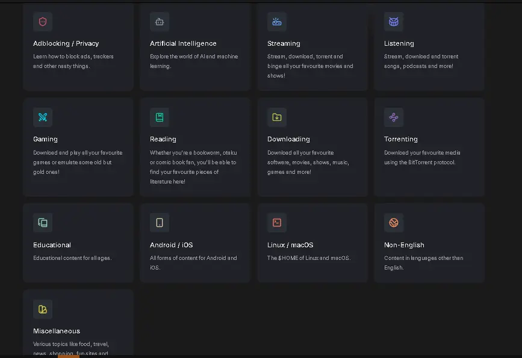The height and width of the screenshot is (358, 522).
Task: Click the Miscellaneous card icon
Action: point(43,309)
